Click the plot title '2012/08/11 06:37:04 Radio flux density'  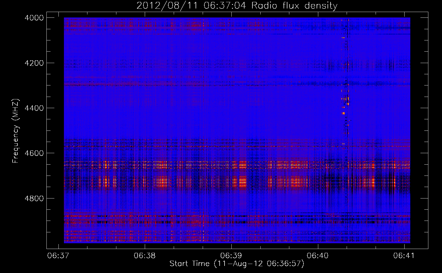[237, 5]
